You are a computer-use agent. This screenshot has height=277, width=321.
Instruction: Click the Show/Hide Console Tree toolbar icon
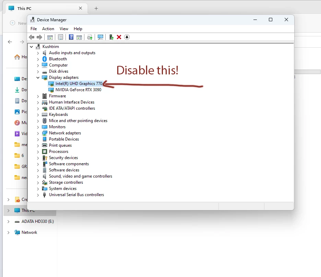tap(50, 37)
